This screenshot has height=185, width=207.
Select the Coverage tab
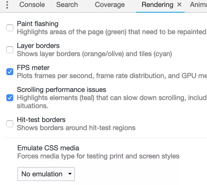tap(110, 5)
